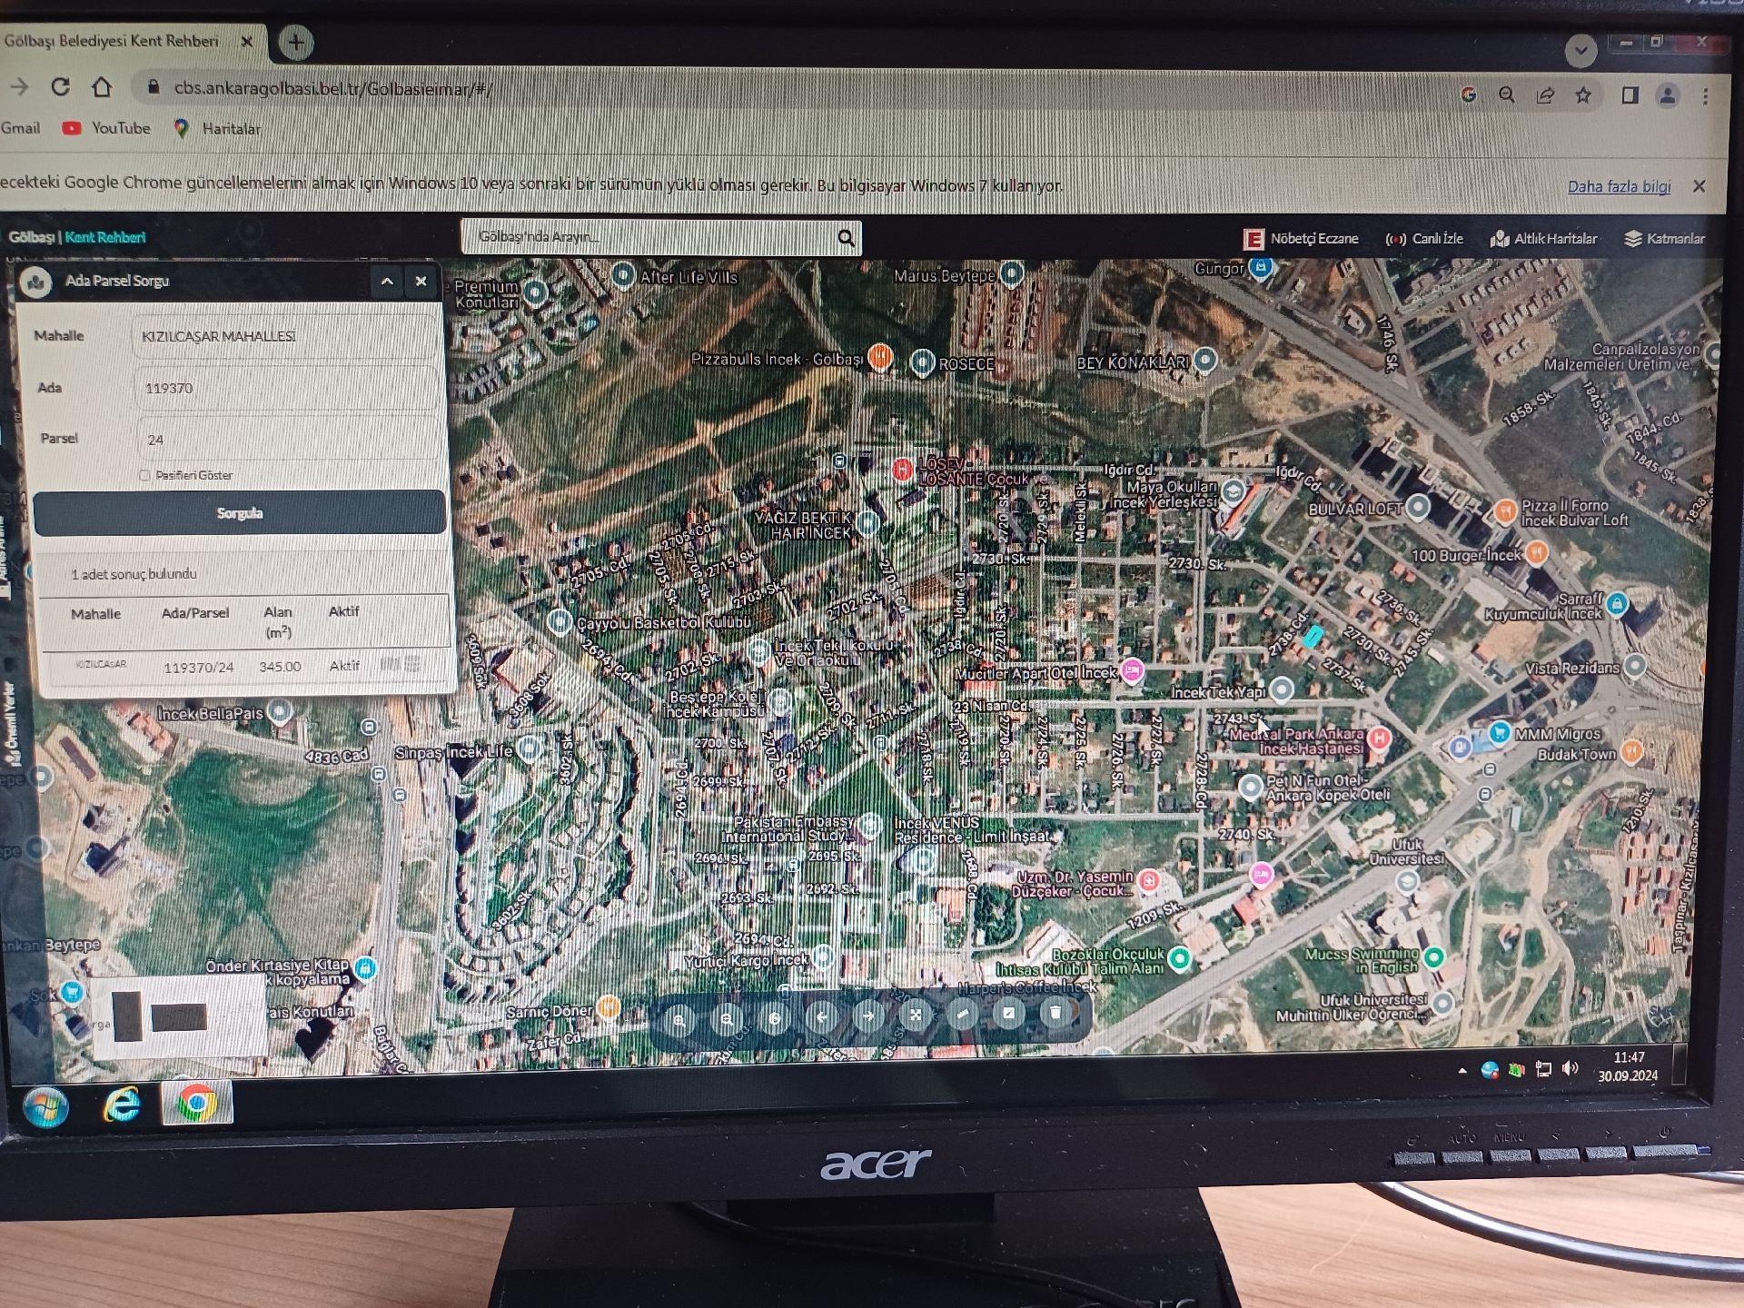Click the search magnifier in Gölbaşı search box
This screenshot has height=1308, width=1744.
tap(846, 238)
